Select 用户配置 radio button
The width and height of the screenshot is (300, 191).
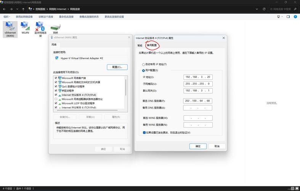(143, 71)
